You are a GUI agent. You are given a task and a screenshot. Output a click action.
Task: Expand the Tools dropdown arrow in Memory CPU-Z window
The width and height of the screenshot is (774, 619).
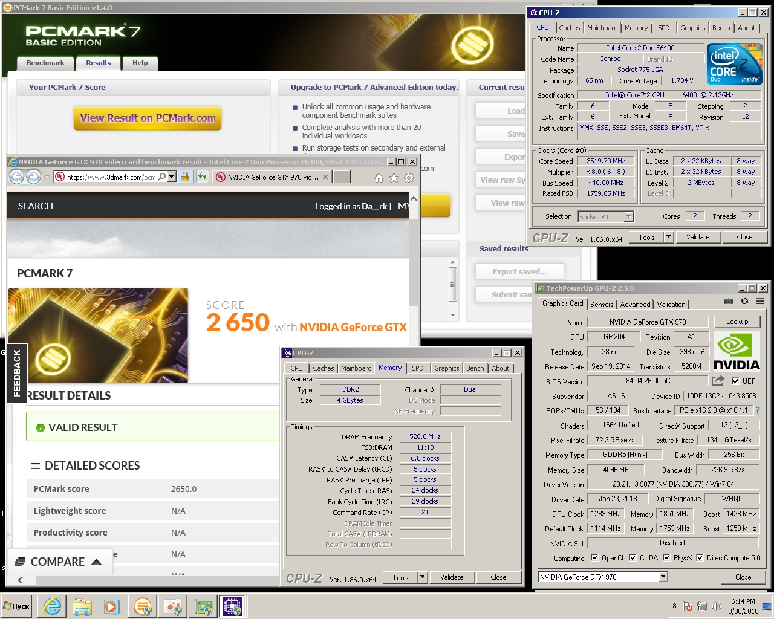pos(423,577)
